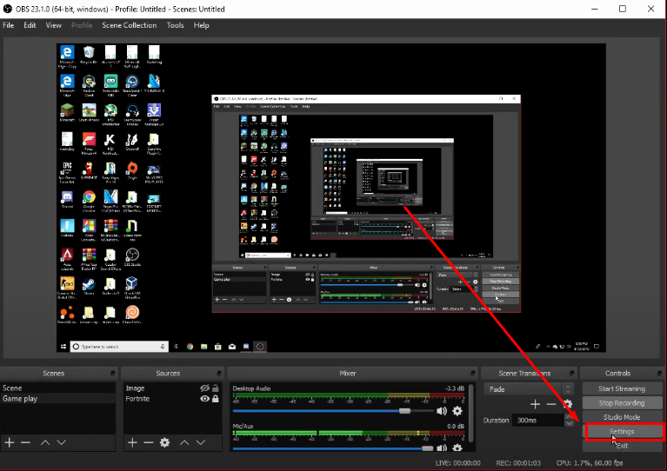
Task: Click the 'LIVE: 00:00:00' status text
Action: click(457, 463)
